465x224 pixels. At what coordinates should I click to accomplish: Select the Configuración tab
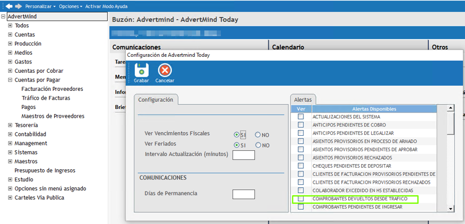[156, 100]
